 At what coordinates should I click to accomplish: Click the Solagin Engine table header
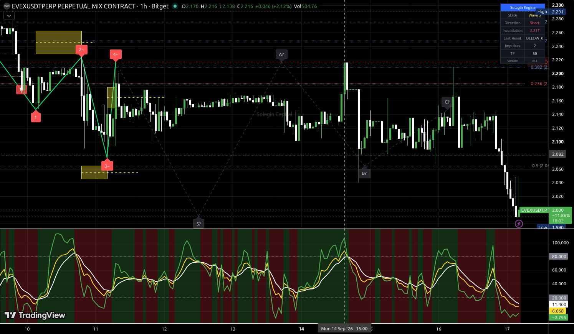(523, 8)
